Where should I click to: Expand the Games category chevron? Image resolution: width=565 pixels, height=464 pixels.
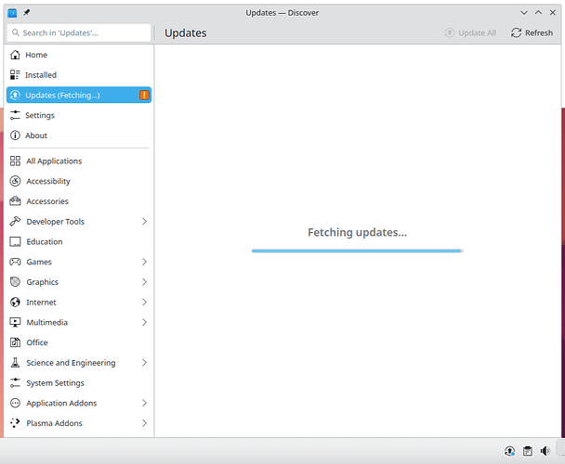click(144, 262)
